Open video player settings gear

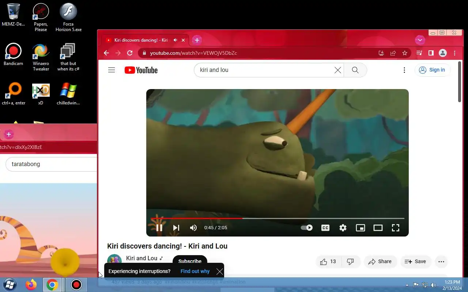tap(343, 228)
